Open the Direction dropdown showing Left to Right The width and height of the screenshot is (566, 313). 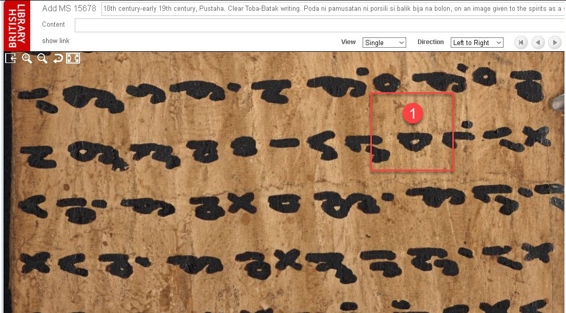476,43
